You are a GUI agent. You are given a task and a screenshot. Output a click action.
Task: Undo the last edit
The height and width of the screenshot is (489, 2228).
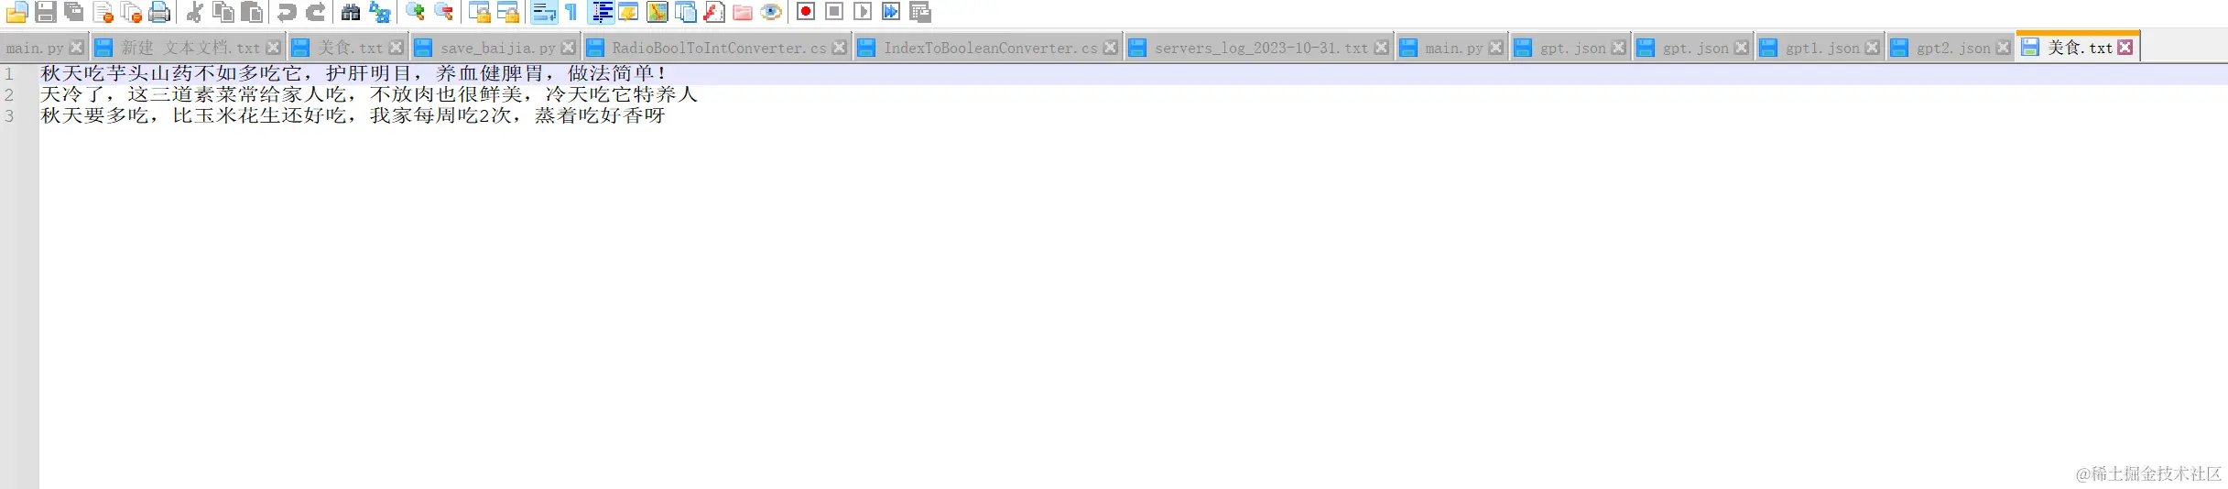[x=287, y=12]
